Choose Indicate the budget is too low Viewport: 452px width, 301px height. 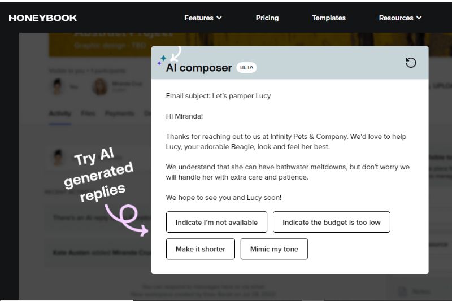click(332, 222)
